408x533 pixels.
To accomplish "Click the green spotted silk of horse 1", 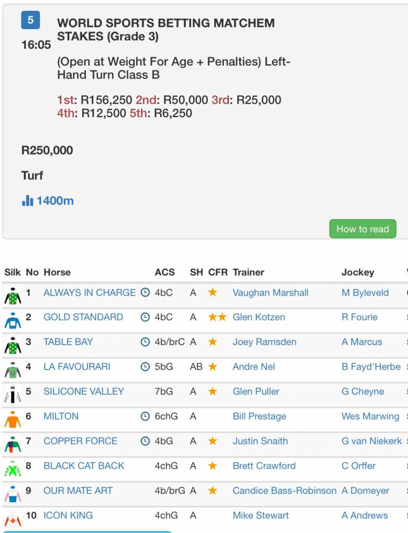I will [x=12, y=296].
